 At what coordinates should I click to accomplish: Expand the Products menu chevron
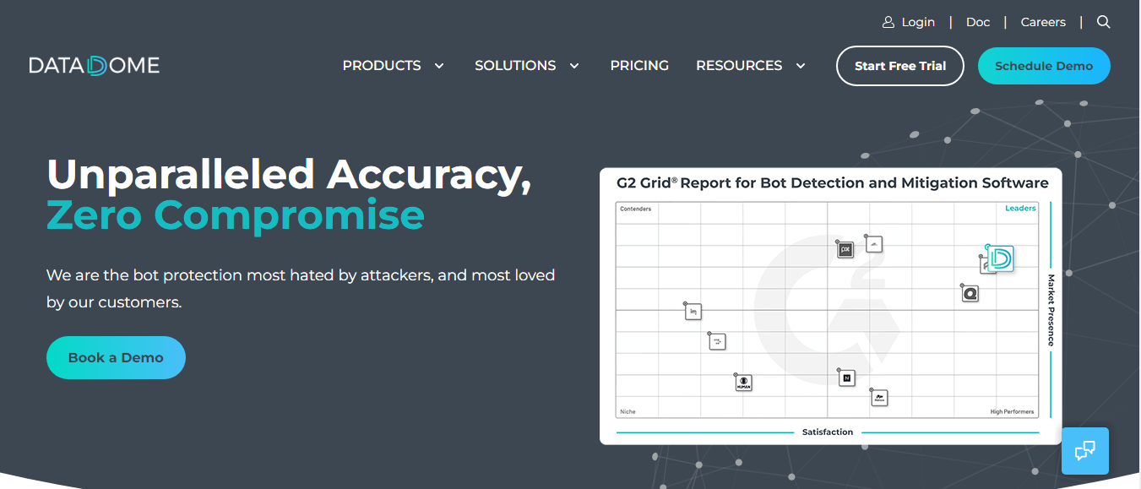[x=439, y=66]
